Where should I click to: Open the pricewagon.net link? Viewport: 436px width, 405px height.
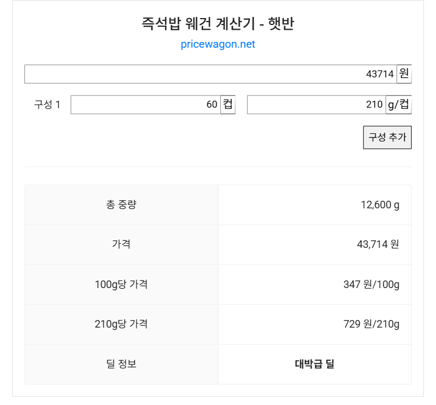pyautogui.click(x=217, y=44)
